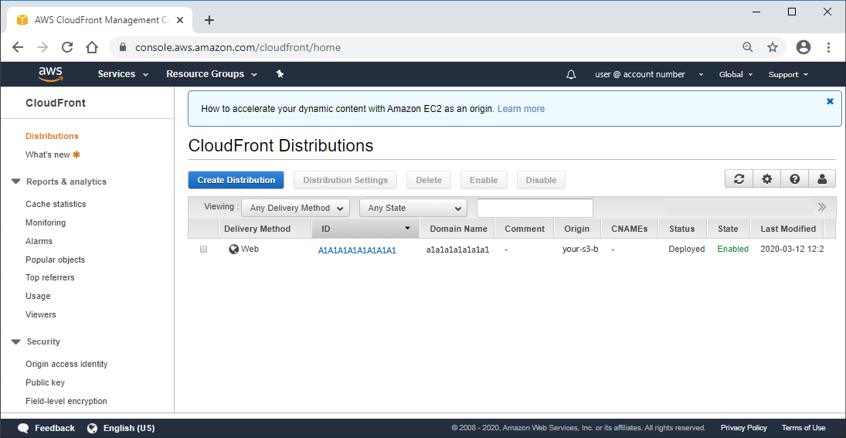Sort by the ID column header

tap(365, 229)
